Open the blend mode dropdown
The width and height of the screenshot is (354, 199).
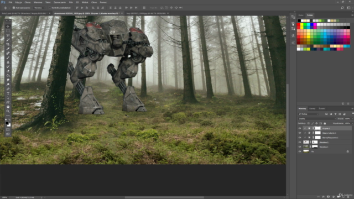pos(317,119)
